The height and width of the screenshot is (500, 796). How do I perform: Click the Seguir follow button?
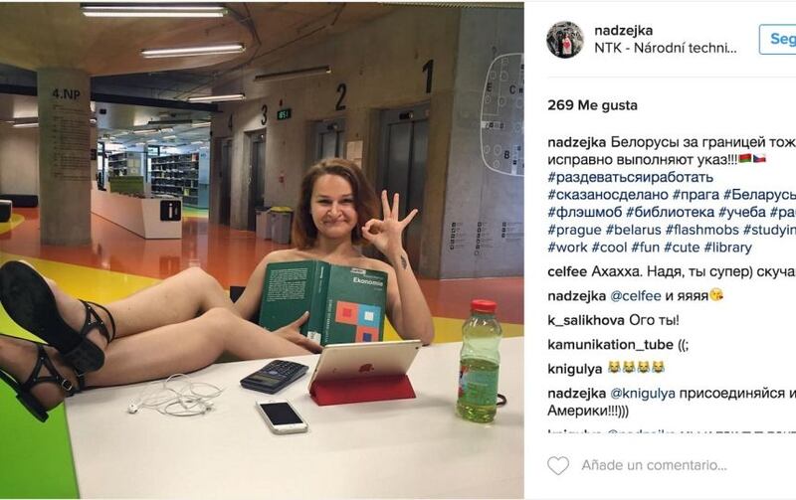click(x=778, y=39)
